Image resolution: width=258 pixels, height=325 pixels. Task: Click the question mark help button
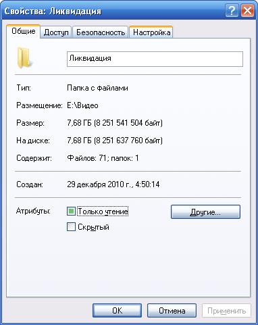click(x=232, y=11)
